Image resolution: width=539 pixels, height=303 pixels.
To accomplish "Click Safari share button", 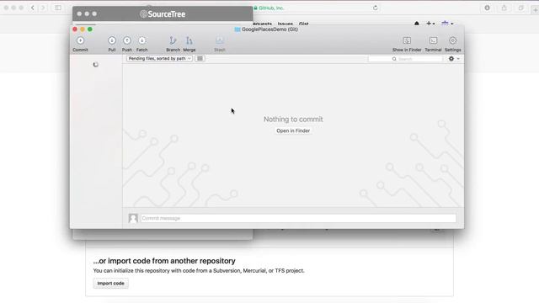I will [504, 8].
